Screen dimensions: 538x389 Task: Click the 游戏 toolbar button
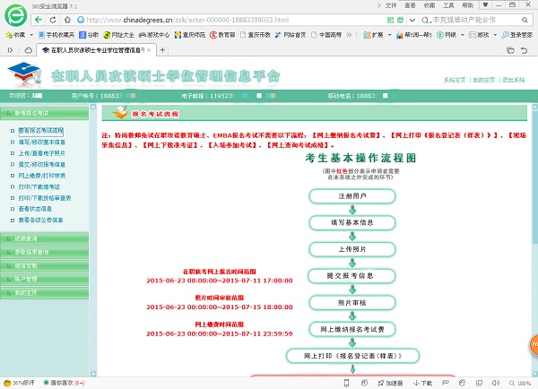pos(479,35)
